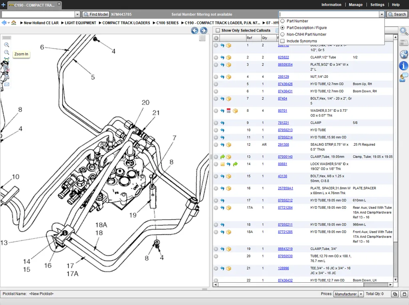Enable Show Only Selected Callouts checkbox
The image size is (409, 305).
(218, 30)
